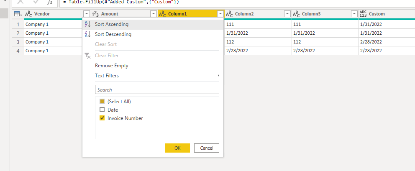Expand the Text Filters submenu arrow
The height and width of the screenshot is (171, 415).
(218, 76)
